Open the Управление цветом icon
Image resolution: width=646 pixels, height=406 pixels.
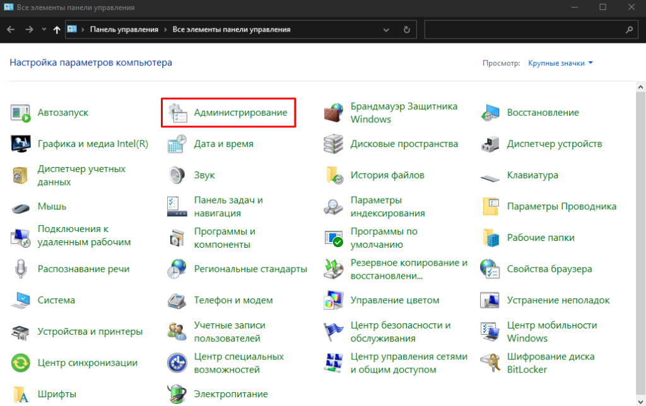(334, 300)
